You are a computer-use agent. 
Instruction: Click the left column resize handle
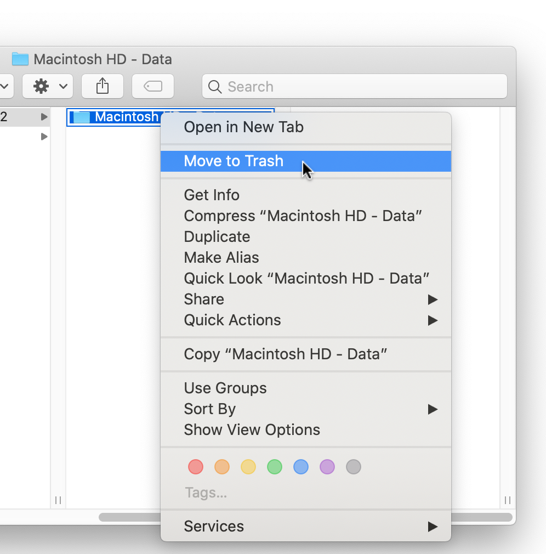coord(58,500)
